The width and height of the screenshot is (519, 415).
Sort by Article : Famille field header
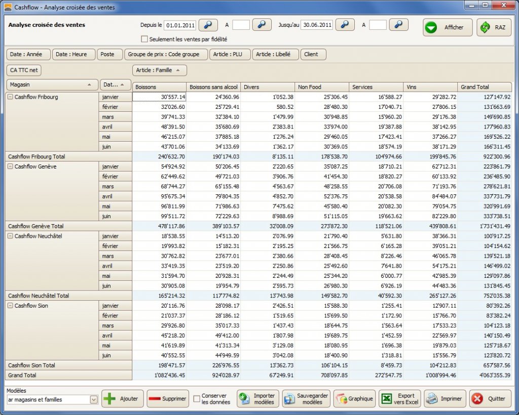pos(159,70)
